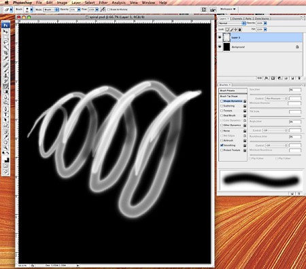Enable Erase to History checkbox

coord(109,10)
